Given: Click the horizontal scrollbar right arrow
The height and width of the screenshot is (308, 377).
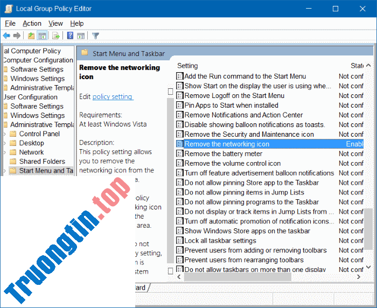Looking at the screenshot, I should 359,277.
